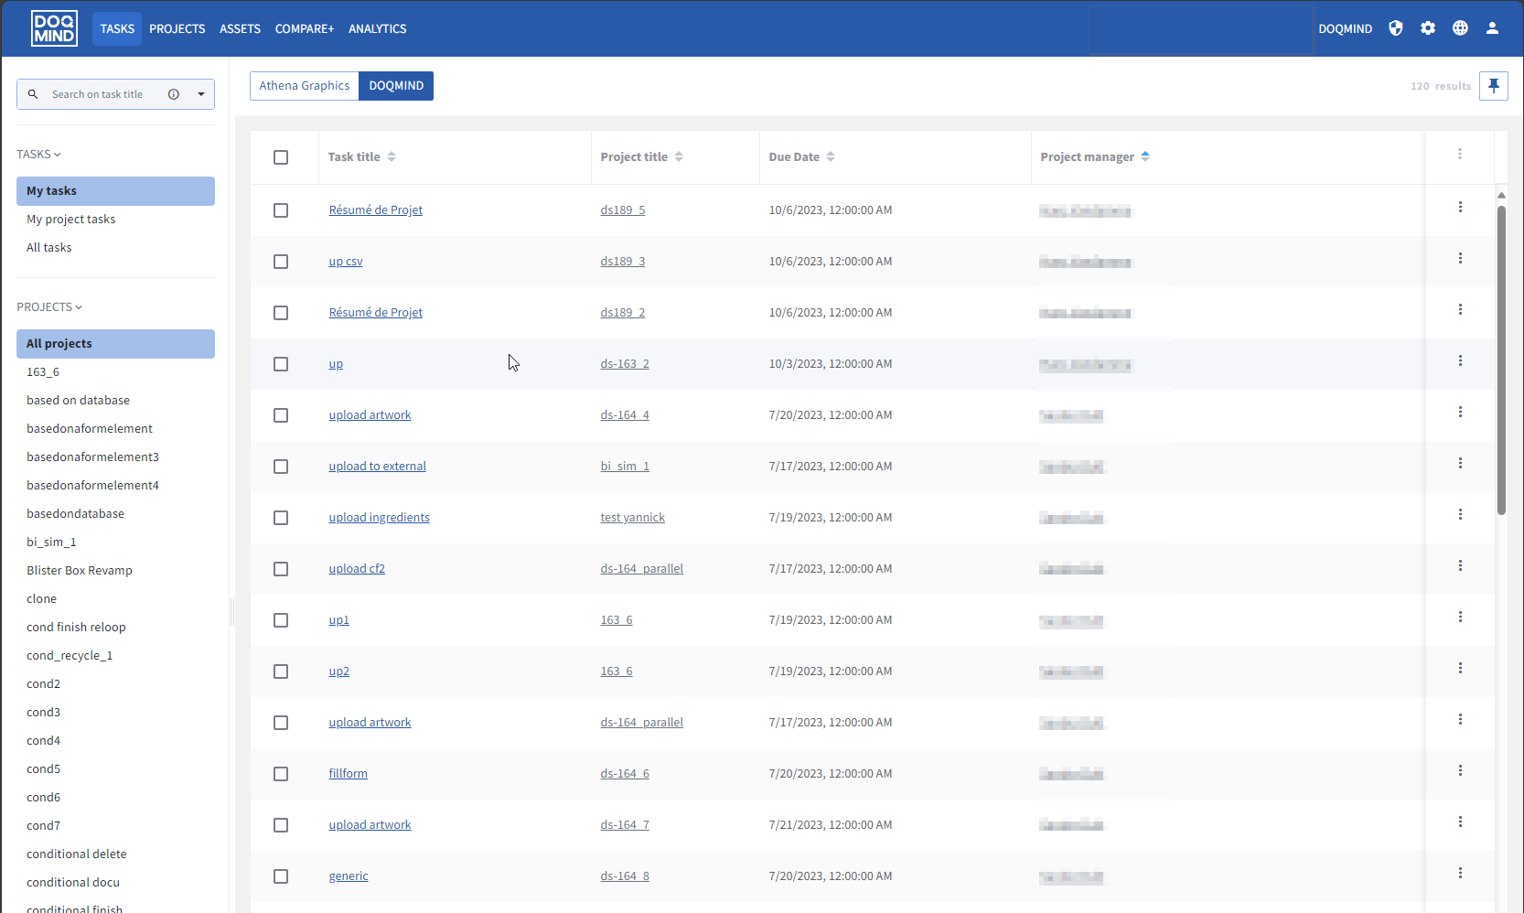Select the checkbox for 'upload ingredients' row
1524x913 pixels.
tap(281, 518)
